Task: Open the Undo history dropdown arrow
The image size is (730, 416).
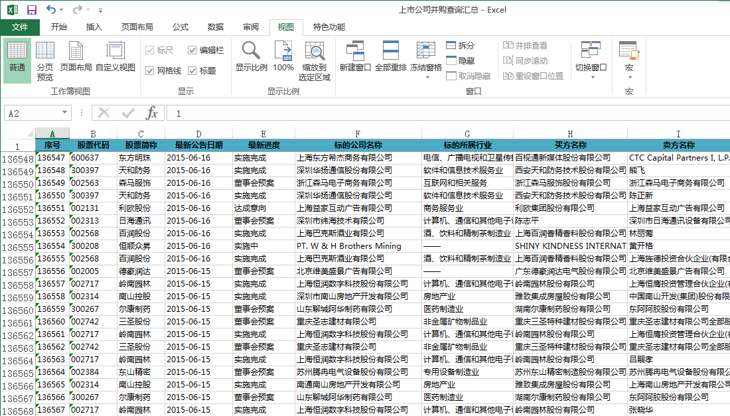Action: pyautogui.click(x=62, y=10)
